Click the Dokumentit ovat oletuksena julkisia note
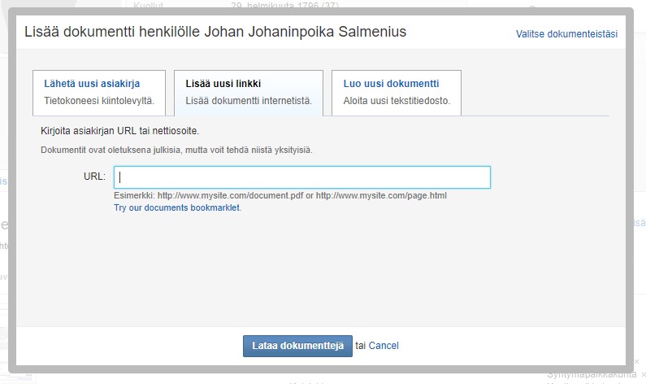646x384 pixels. [x=177, y=150]
